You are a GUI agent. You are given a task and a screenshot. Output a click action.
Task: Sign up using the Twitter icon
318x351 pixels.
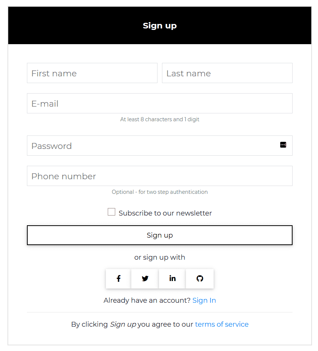(x=145, y=278)
